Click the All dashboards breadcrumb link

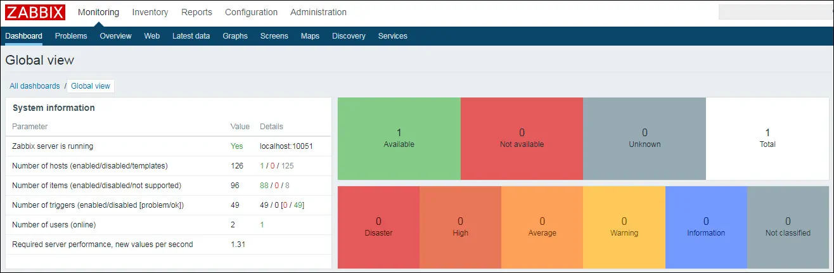(x=35, y=86)
